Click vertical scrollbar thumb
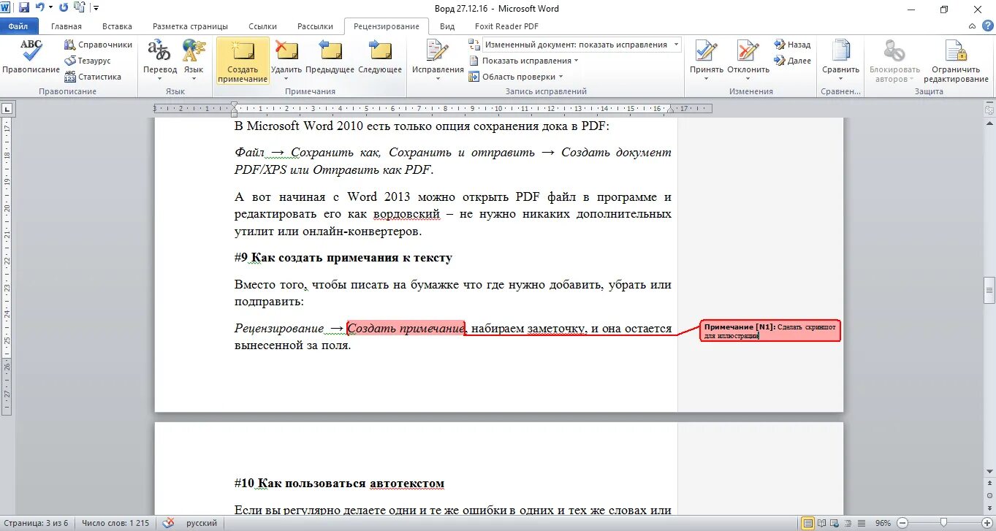Viewport: 996px width, 531px height. click(x=989, y=290)
